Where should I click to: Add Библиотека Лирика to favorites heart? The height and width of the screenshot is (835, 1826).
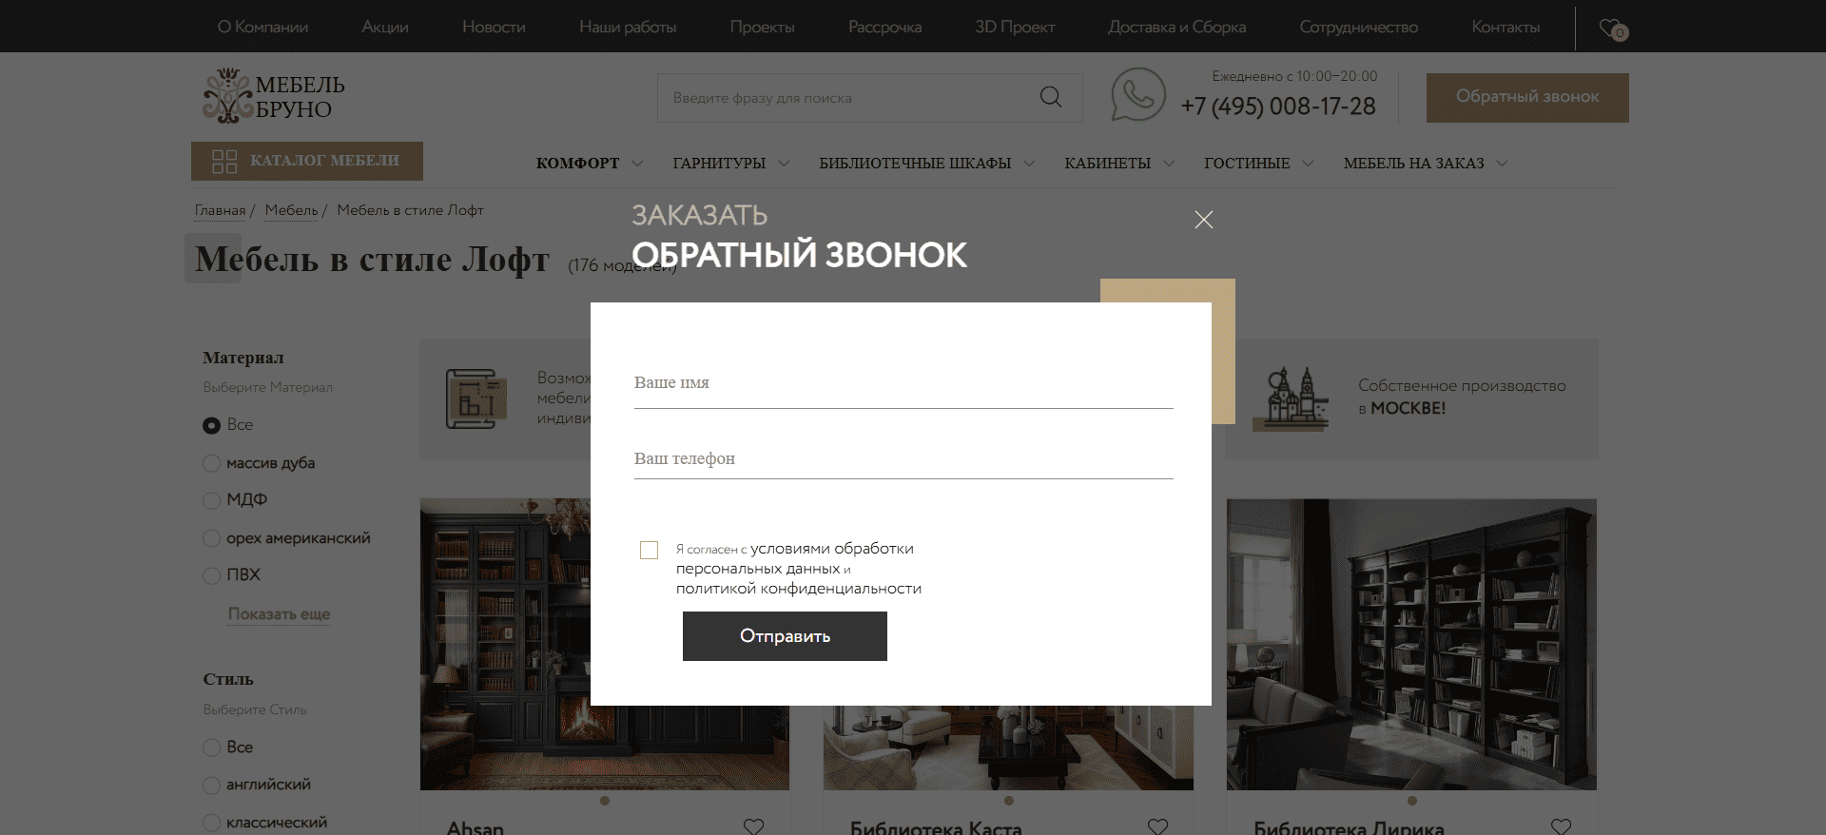pos(1561,826)
